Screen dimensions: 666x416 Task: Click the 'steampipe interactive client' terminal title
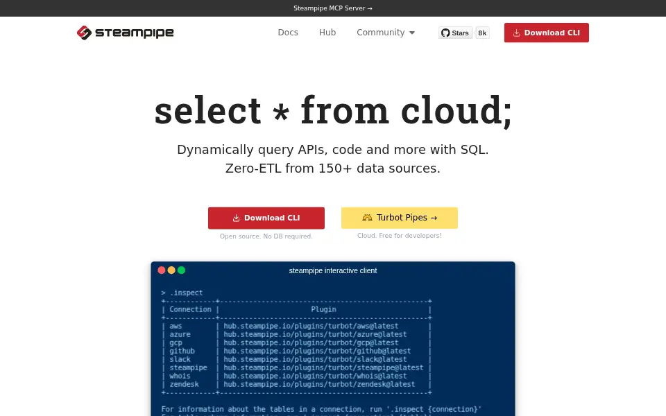333,271
